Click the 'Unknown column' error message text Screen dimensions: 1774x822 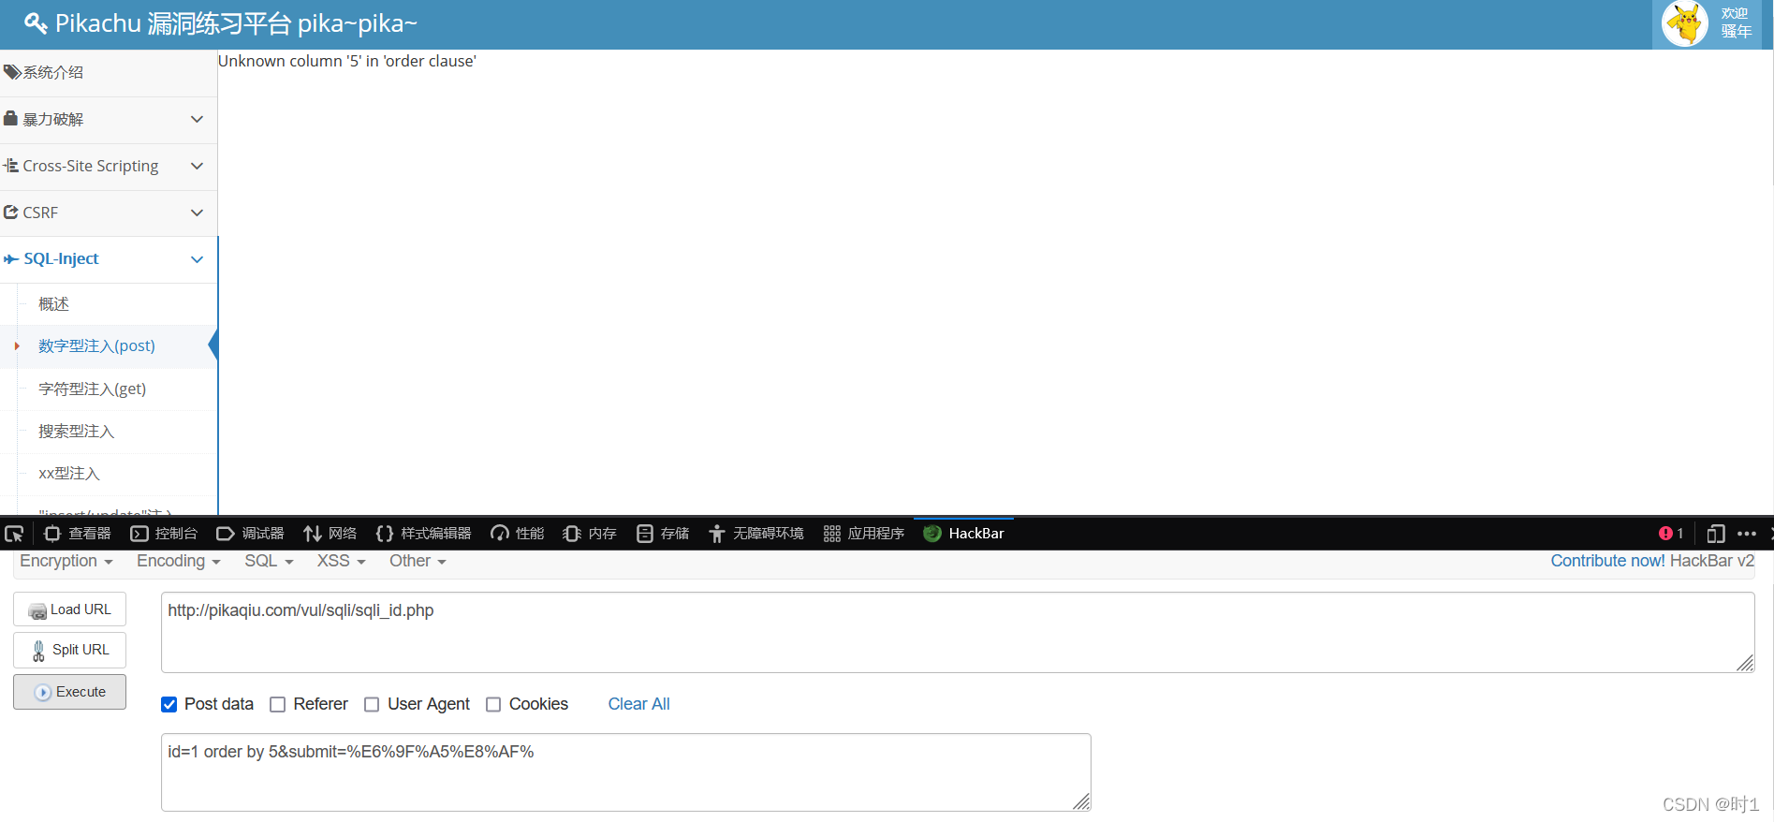347,61
